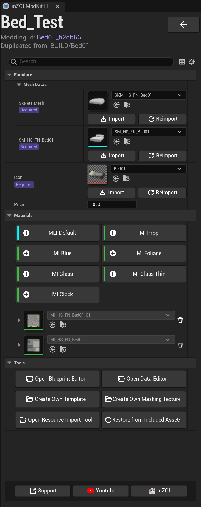Add MI Glass Thin material

pos(144,274)
